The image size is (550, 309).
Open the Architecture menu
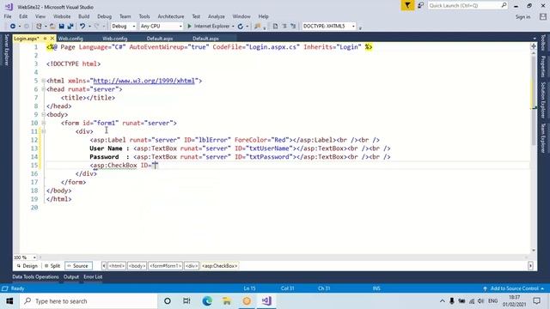171,16
